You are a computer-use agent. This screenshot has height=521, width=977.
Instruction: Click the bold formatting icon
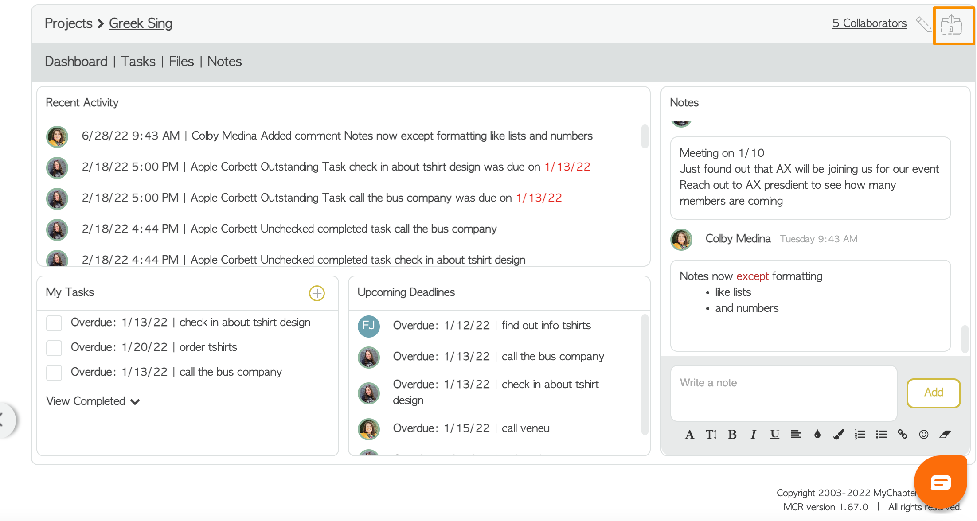point(732,435)
